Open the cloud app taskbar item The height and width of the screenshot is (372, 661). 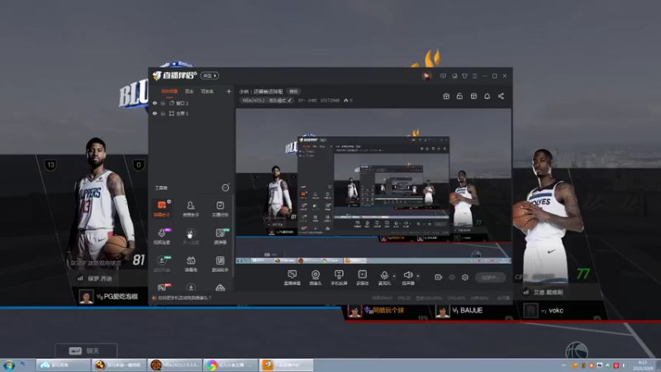[63, 365]
